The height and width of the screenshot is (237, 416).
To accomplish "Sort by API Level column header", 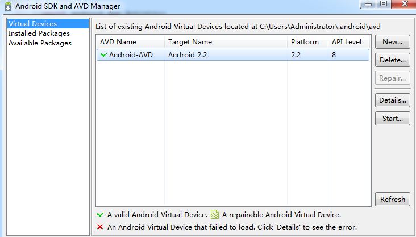I will click(x=347, y=42).
